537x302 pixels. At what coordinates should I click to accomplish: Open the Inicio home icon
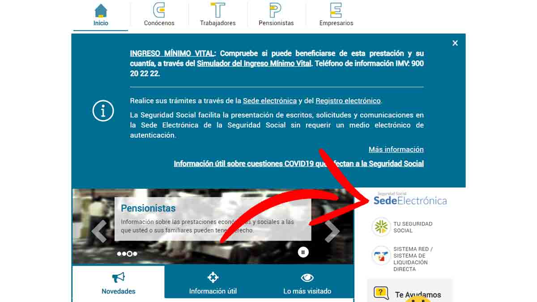(101, 11)
